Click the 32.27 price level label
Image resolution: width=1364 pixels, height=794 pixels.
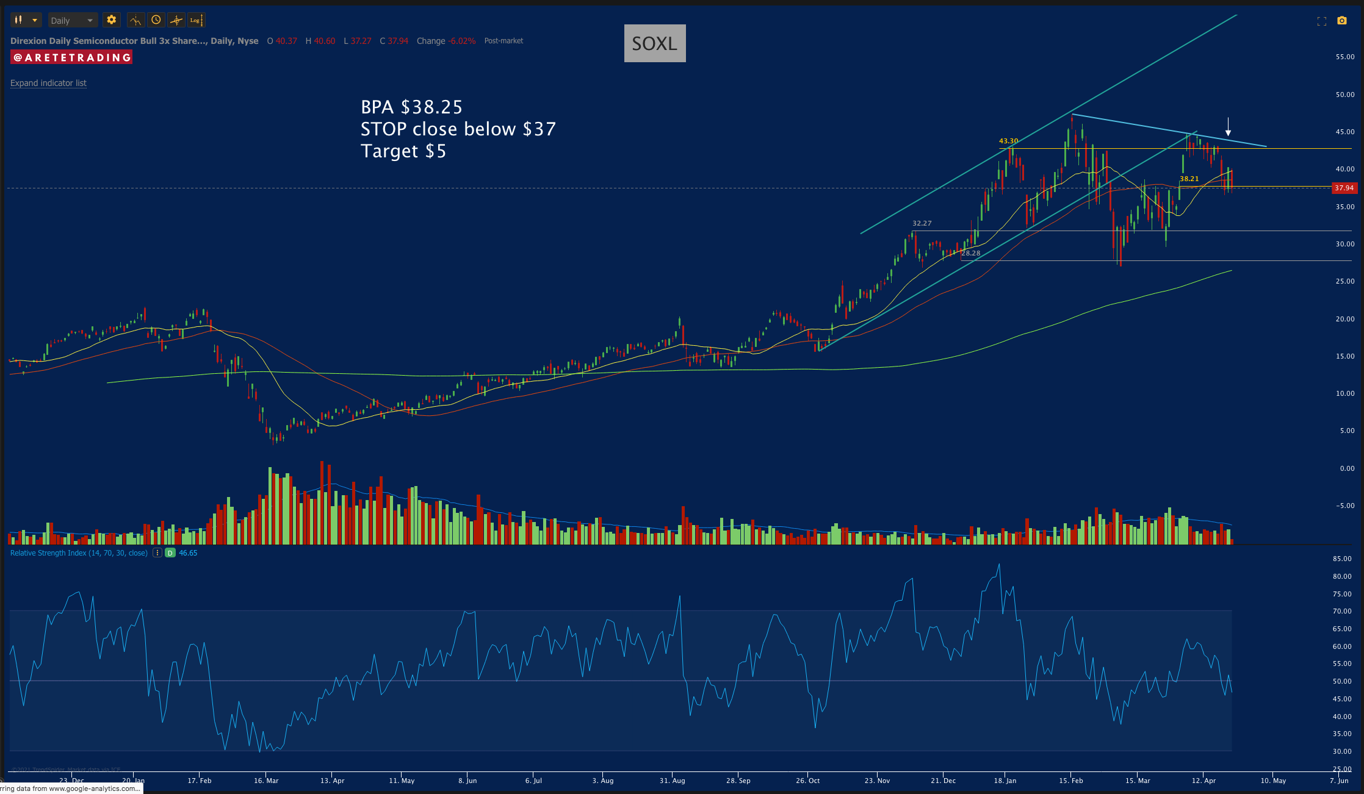(x=922, y=223)
